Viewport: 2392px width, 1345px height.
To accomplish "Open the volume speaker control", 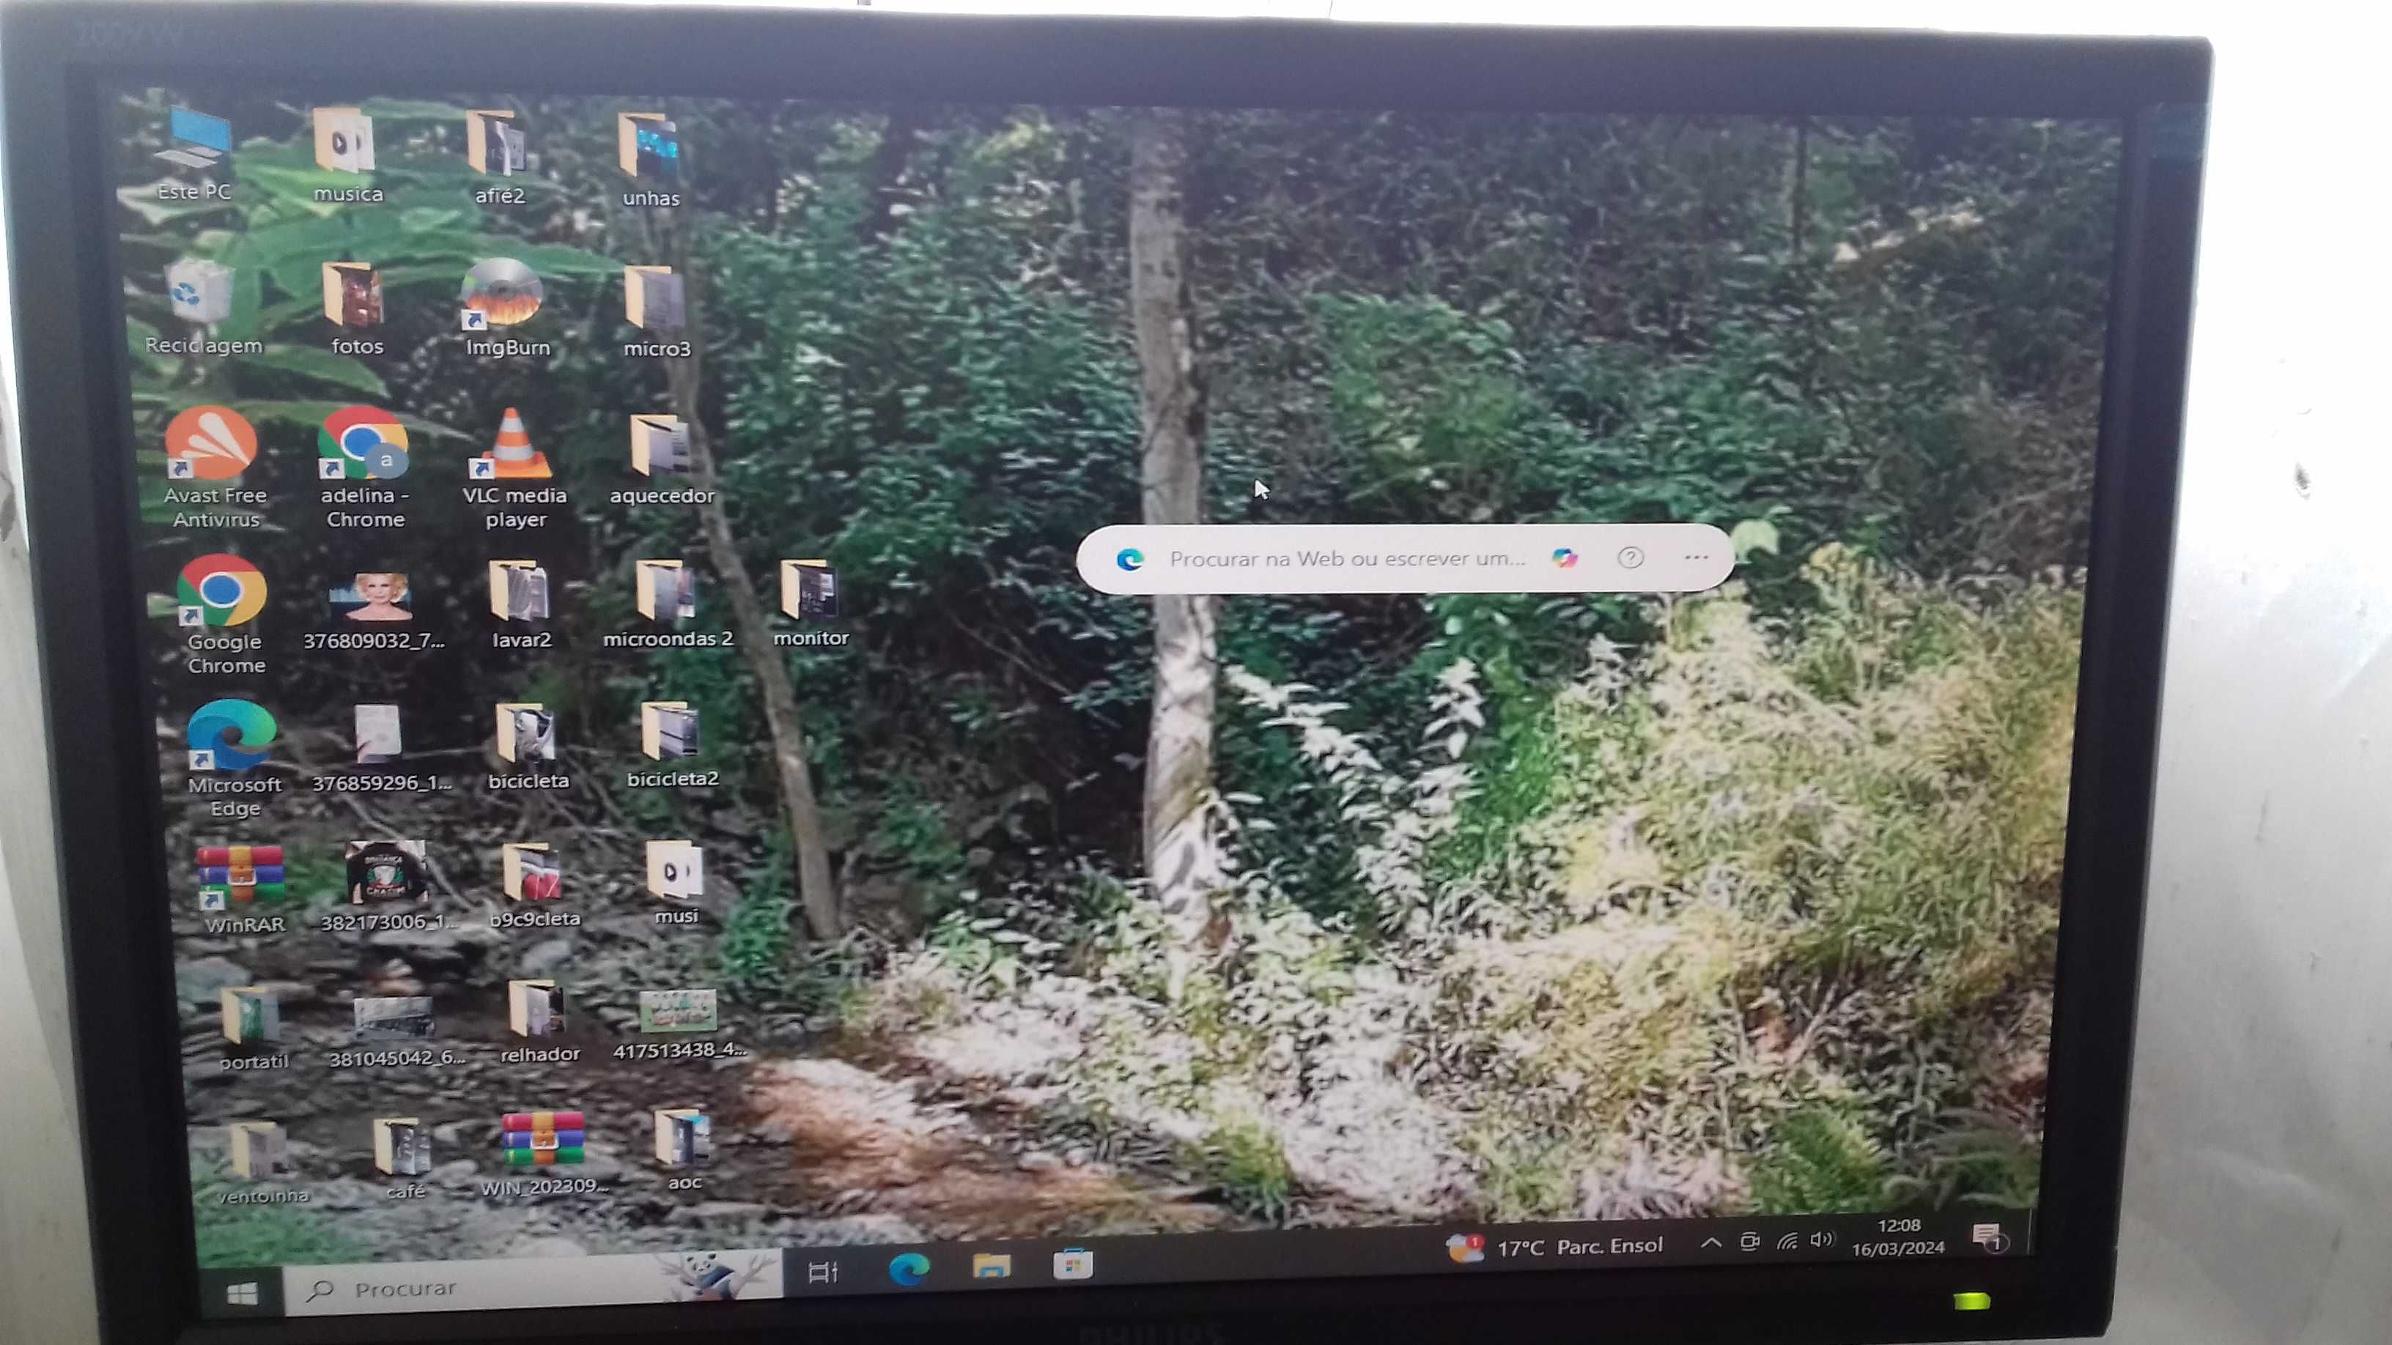I will 1822,1240.
